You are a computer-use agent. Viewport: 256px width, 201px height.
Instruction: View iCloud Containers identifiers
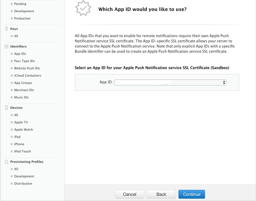pos(28,76)
